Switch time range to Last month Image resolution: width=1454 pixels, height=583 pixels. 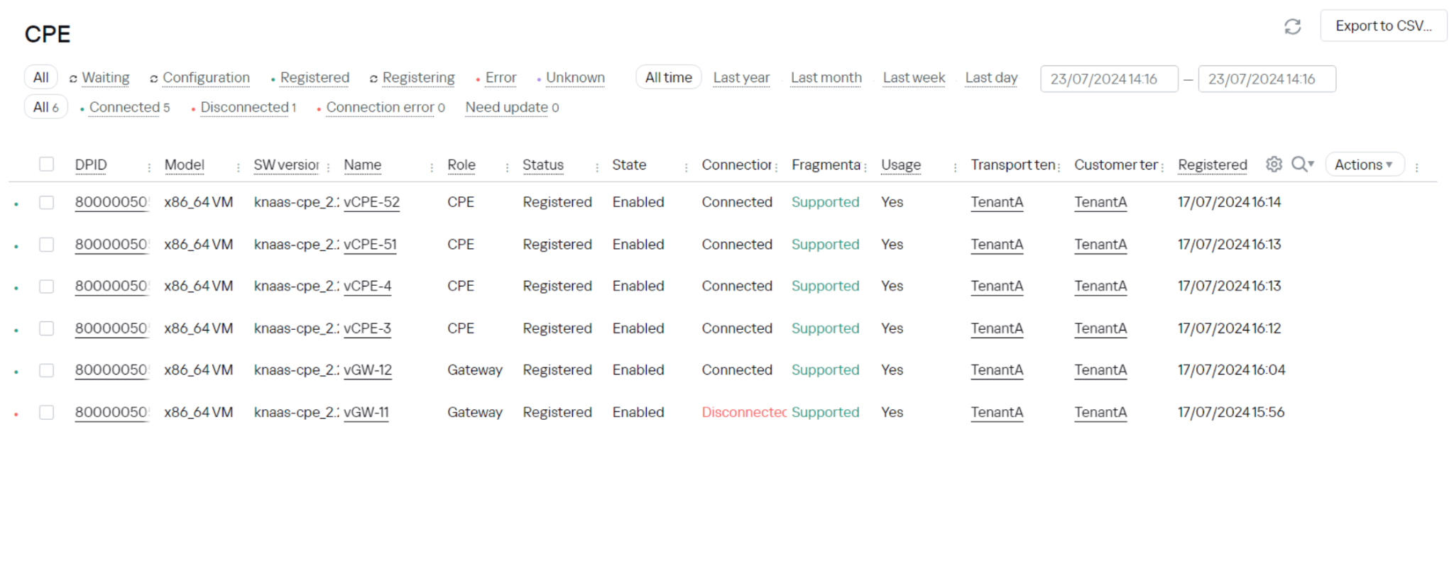point(826,77)
